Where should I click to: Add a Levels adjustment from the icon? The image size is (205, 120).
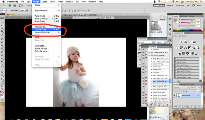coord(186,42)
